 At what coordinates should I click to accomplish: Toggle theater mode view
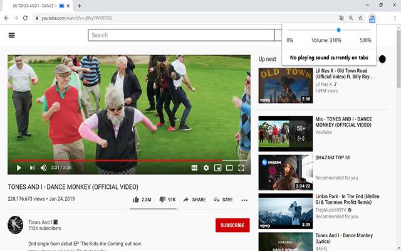coord(229,168)
